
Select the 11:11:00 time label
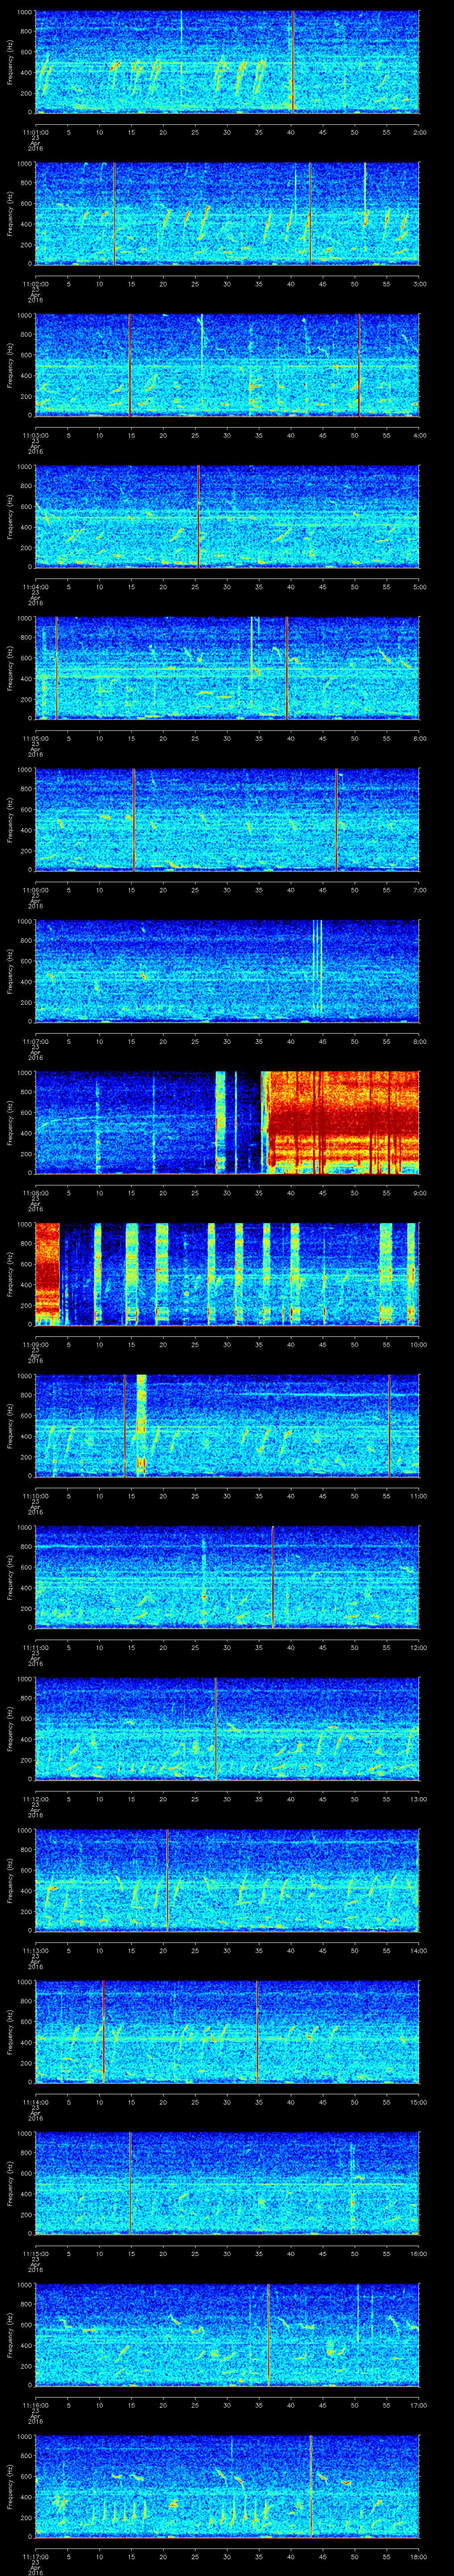pos(35,1647)
